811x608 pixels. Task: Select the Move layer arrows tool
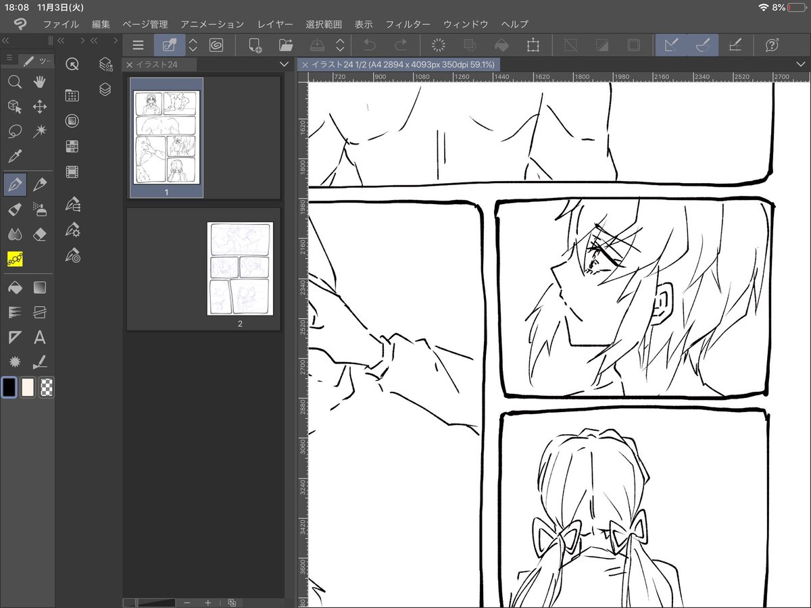[40, 107]
